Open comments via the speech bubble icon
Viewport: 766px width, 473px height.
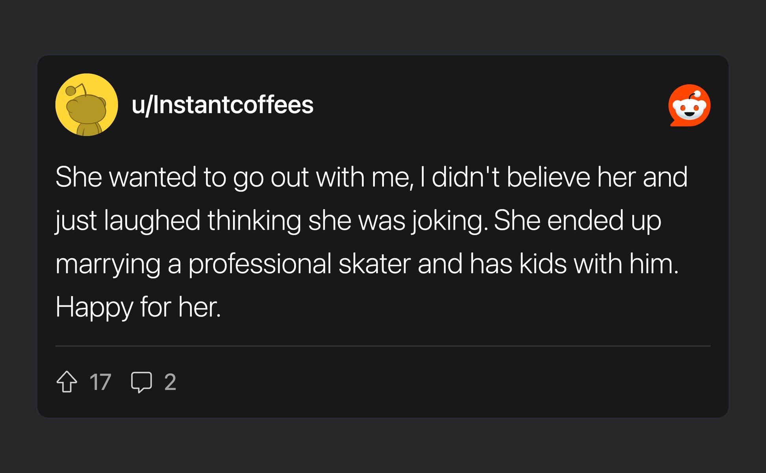[141, 382]
